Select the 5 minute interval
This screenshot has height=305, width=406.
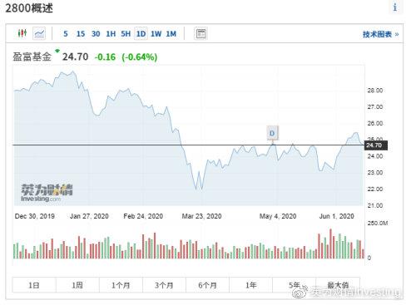tap(66, 34)
